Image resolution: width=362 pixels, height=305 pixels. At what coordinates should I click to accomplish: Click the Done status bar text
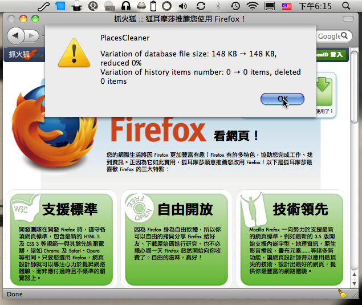click(15, 294)
